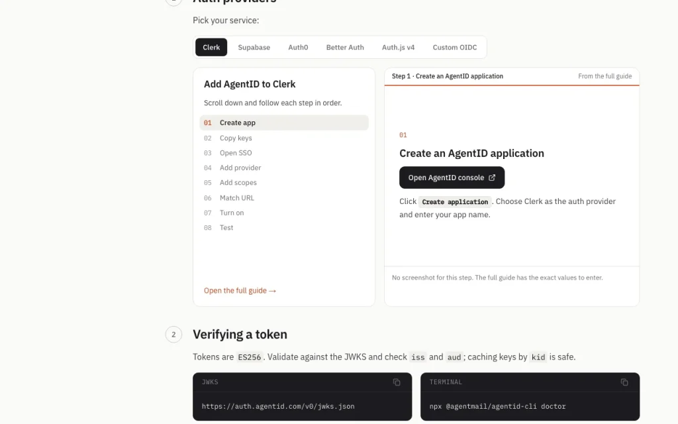Click the 'kid' code label
This screenshot has height=424, width=678.
click(538, 357)
